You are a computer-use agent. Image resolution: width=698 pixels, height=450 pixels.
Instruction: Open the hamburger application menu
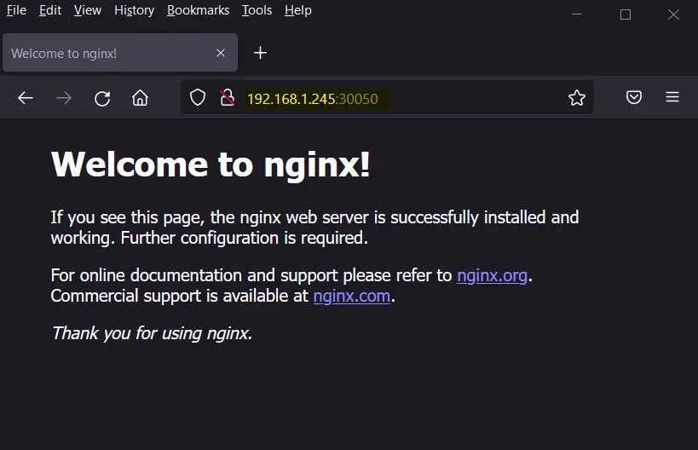click(x=672, y=98)
